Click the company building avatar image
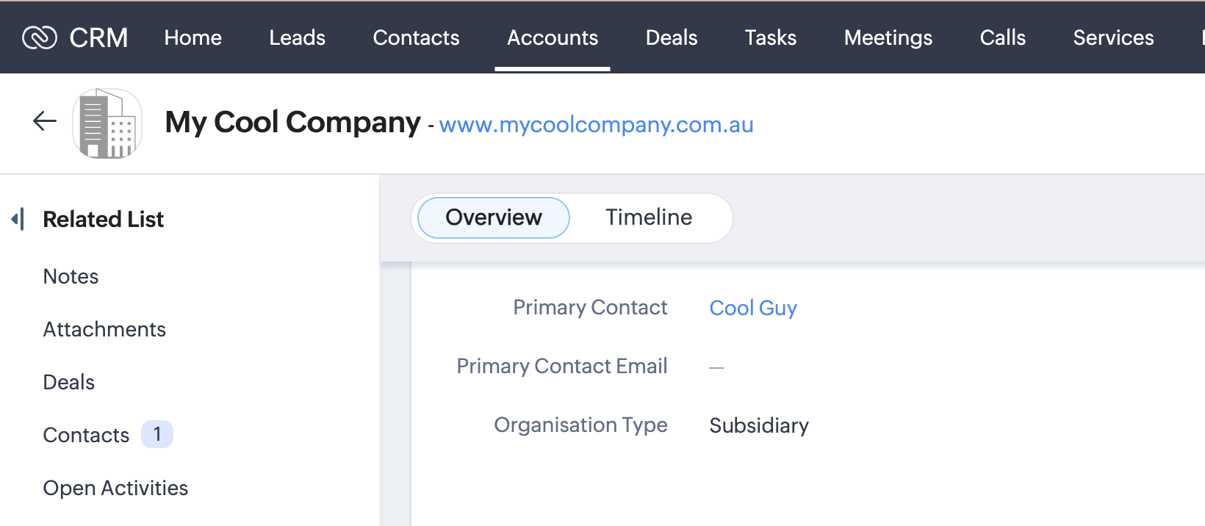Screen dimensions: 1205x526 [x=107, y=123]
